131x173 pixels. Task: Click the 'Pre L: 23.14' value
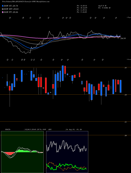(82, 10)
